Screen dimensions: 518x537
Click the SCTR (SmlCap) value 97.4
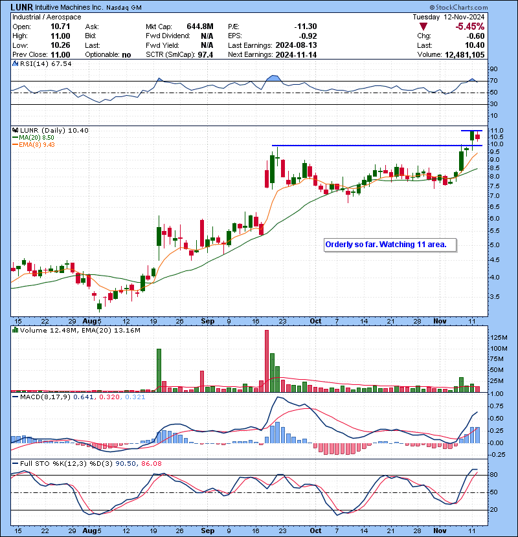206,55
